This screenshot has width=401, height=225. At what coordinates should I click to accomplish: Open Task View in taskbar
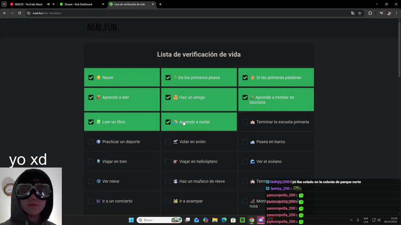pos(187,220)
